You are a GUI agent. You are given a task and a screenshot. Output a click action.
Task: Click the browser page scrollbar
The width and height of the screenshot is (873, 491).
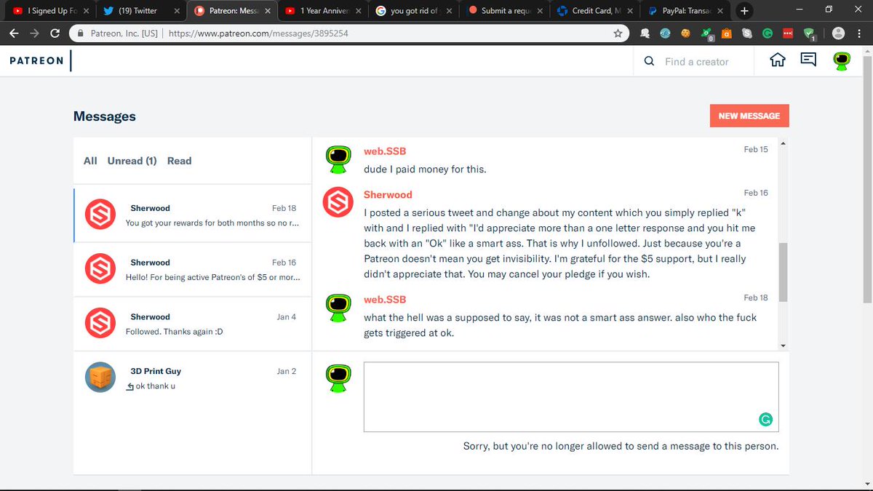867,179
